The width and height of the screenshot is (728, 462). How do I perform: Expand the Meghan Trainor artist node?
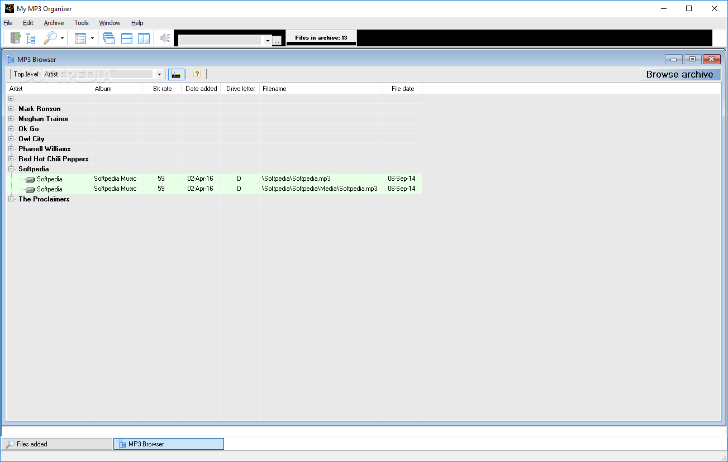[x=11, y=119]
